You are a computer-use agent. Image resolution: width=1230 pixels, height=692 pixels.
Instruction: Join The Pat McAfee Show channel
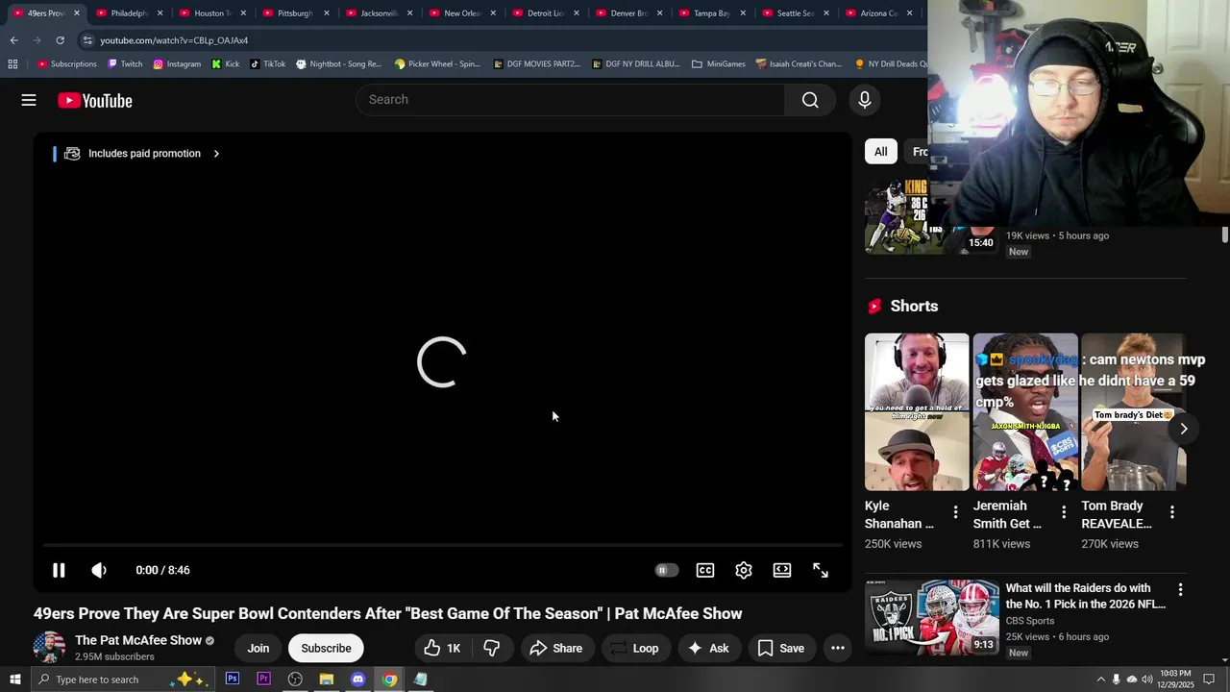click(258, 648)
